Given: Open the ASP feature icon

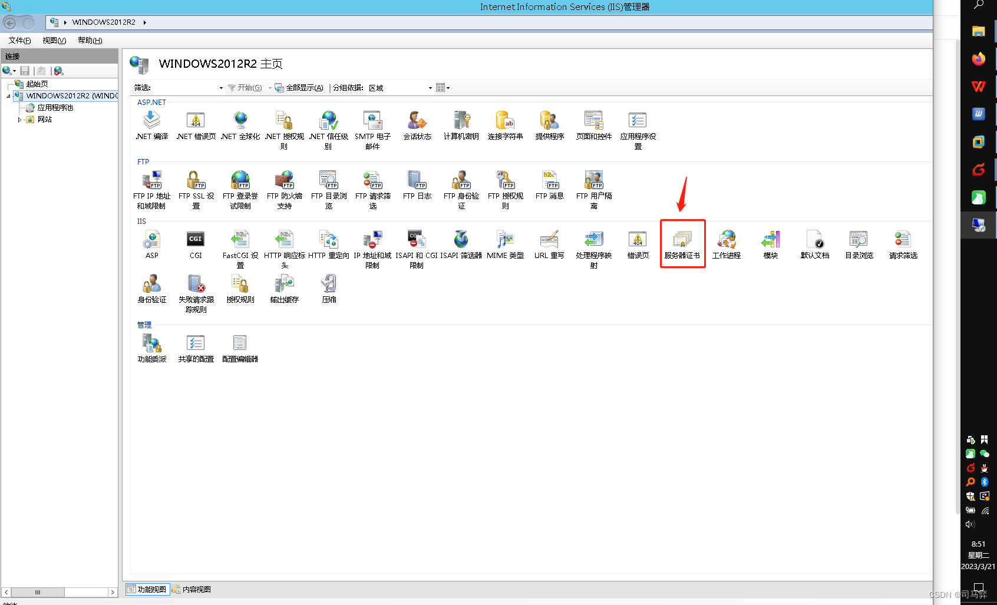Looking at the screenshot, I should 152,244.
